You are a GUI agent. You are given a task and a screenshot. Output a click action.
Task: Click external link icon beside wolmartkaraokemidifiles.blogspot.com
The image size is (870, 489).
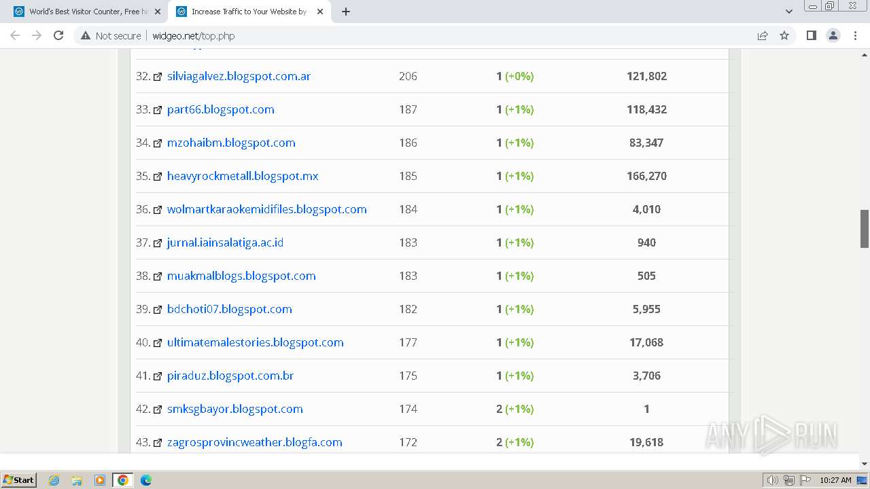coord(158,210)
